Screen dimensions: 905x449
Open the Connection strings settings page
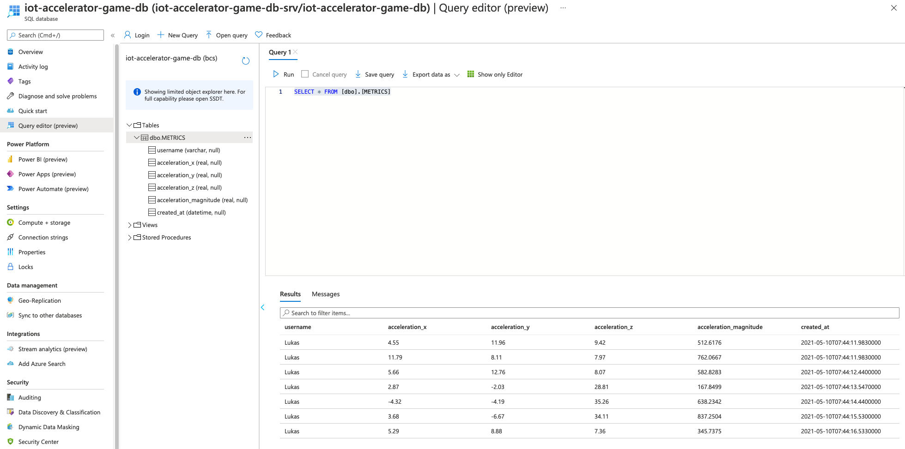(x=43, y=237)
